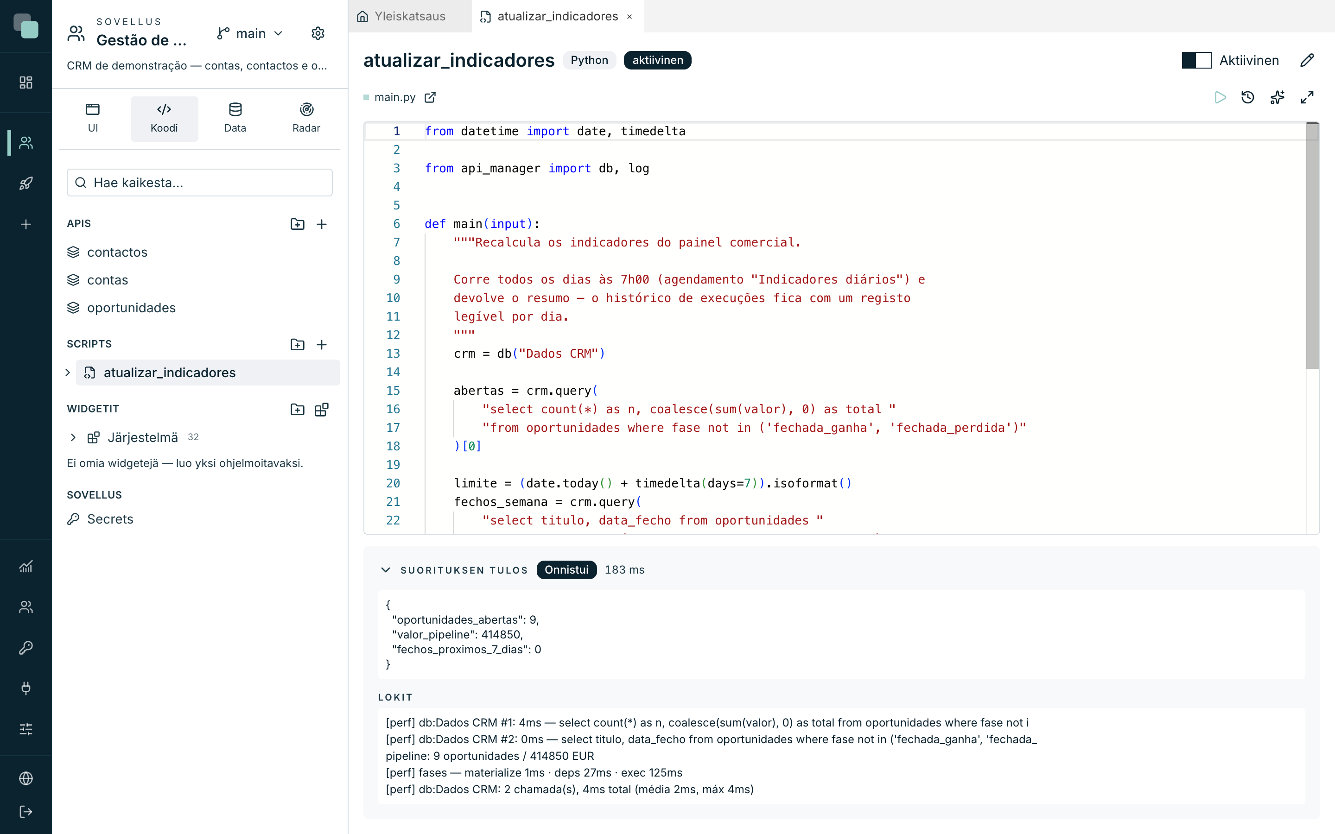Open contas API
1335x834 pixels.
pos(108,280)
